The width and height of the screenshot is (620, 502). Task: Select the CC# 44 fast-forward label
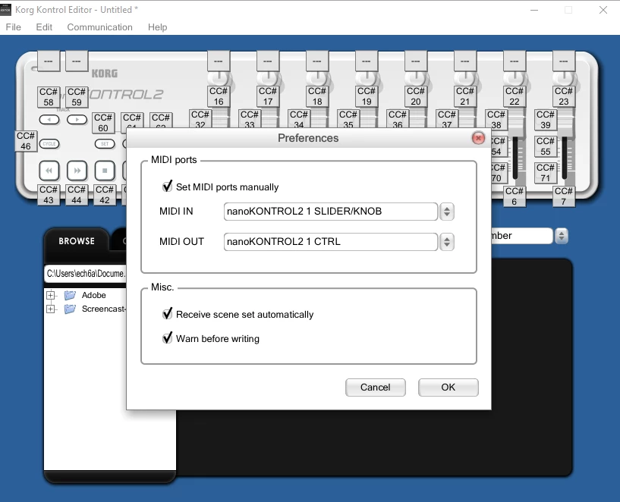(x=77, y=195)
